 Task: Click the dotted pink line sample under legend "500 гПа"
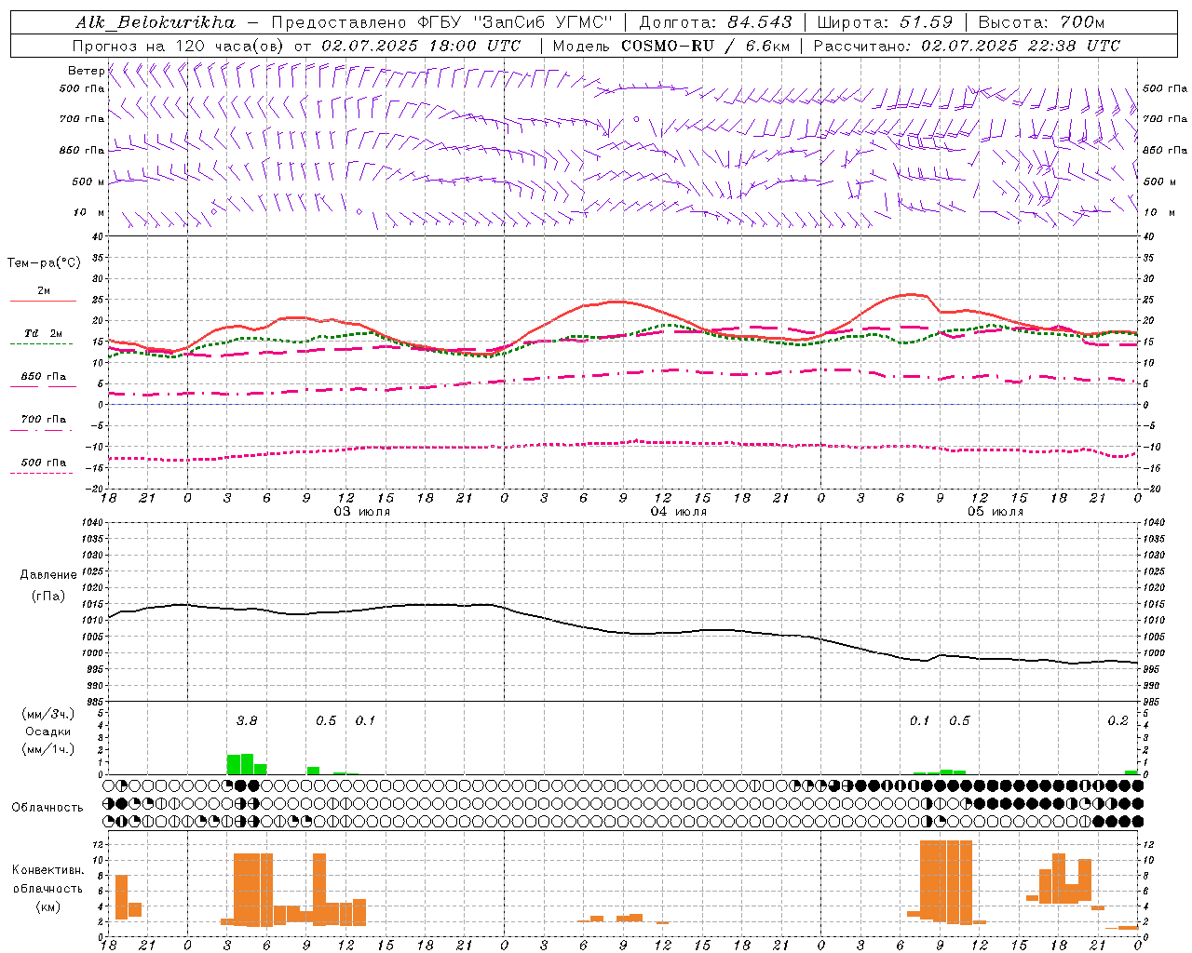[x=41, y=473]
